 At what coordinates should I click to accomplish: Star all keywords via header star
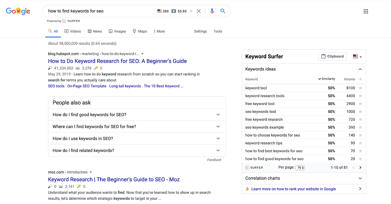[x=360, y=79]
